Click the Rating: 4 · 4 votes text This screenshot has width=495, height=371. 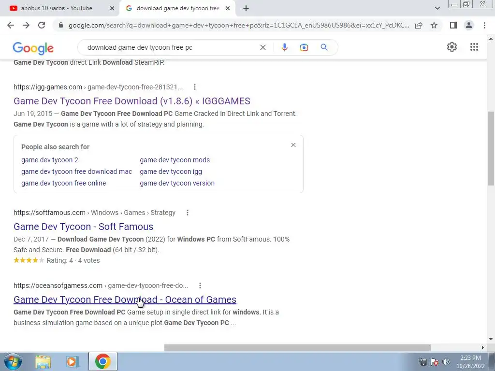[x=73, y=260]
